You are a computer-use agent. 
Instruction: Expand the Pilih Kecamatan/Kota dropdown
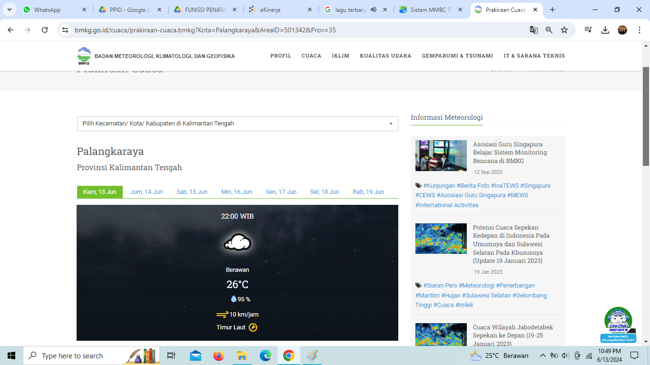point(237,124)
